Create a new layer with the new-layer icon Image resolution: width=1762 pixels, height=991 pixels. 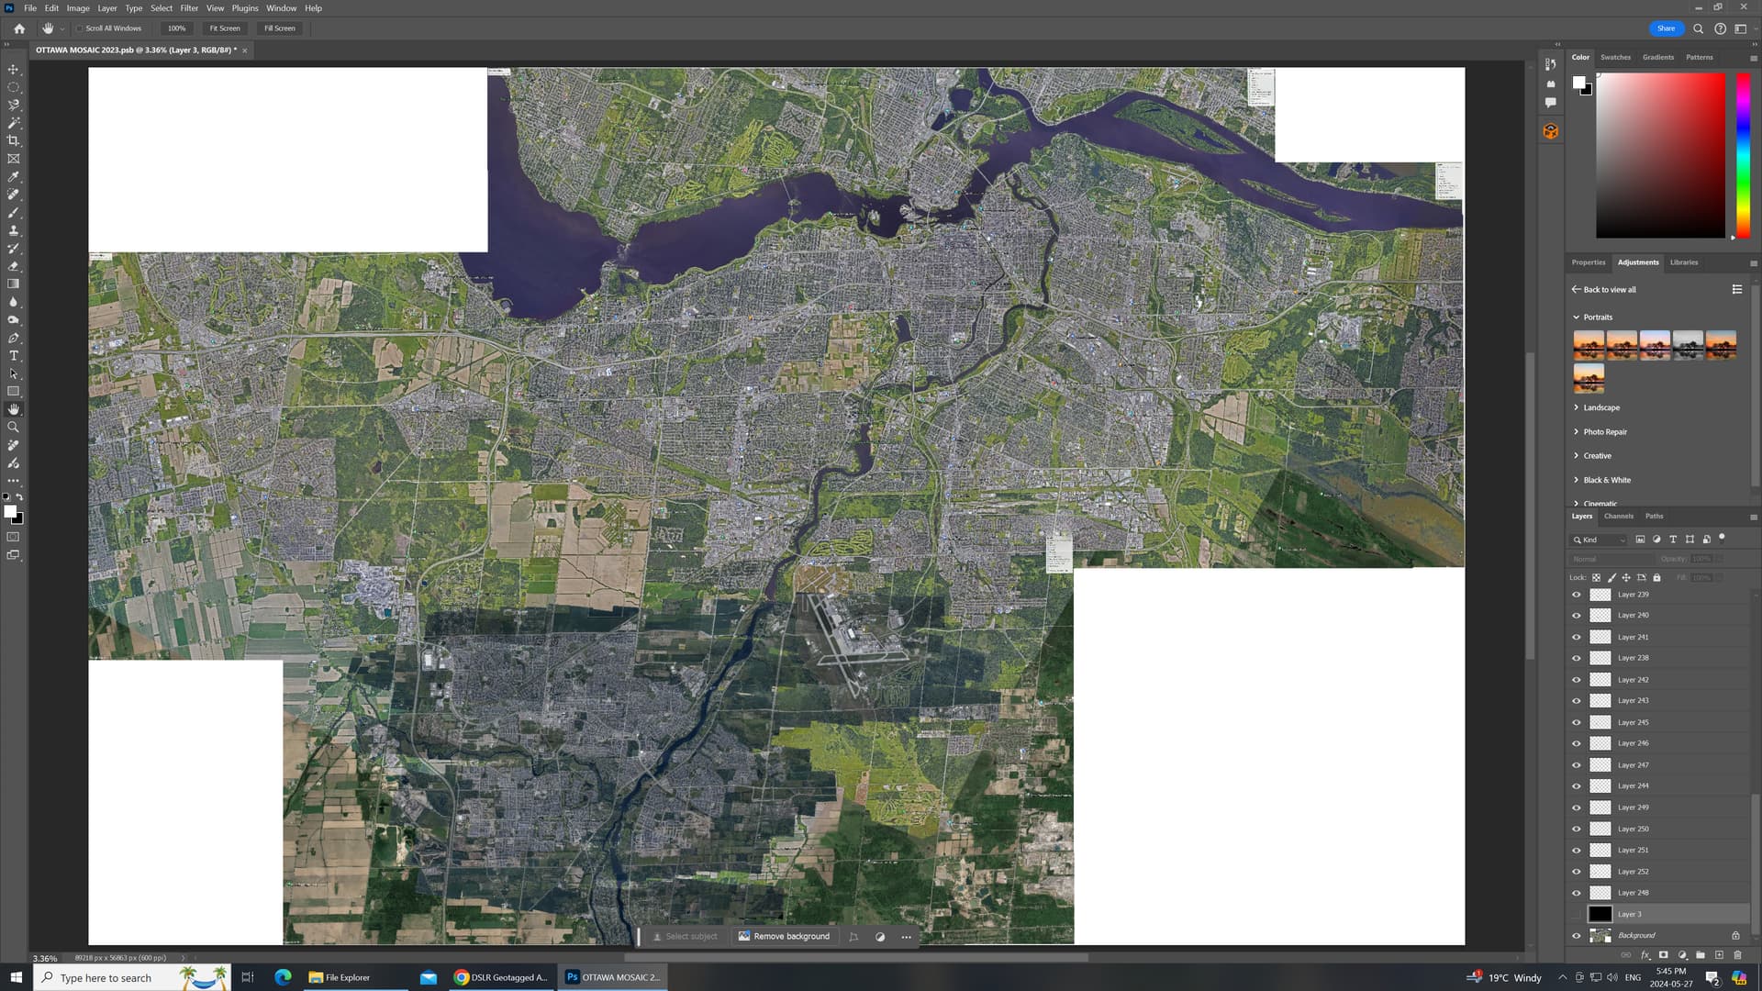pos(1719,954)
